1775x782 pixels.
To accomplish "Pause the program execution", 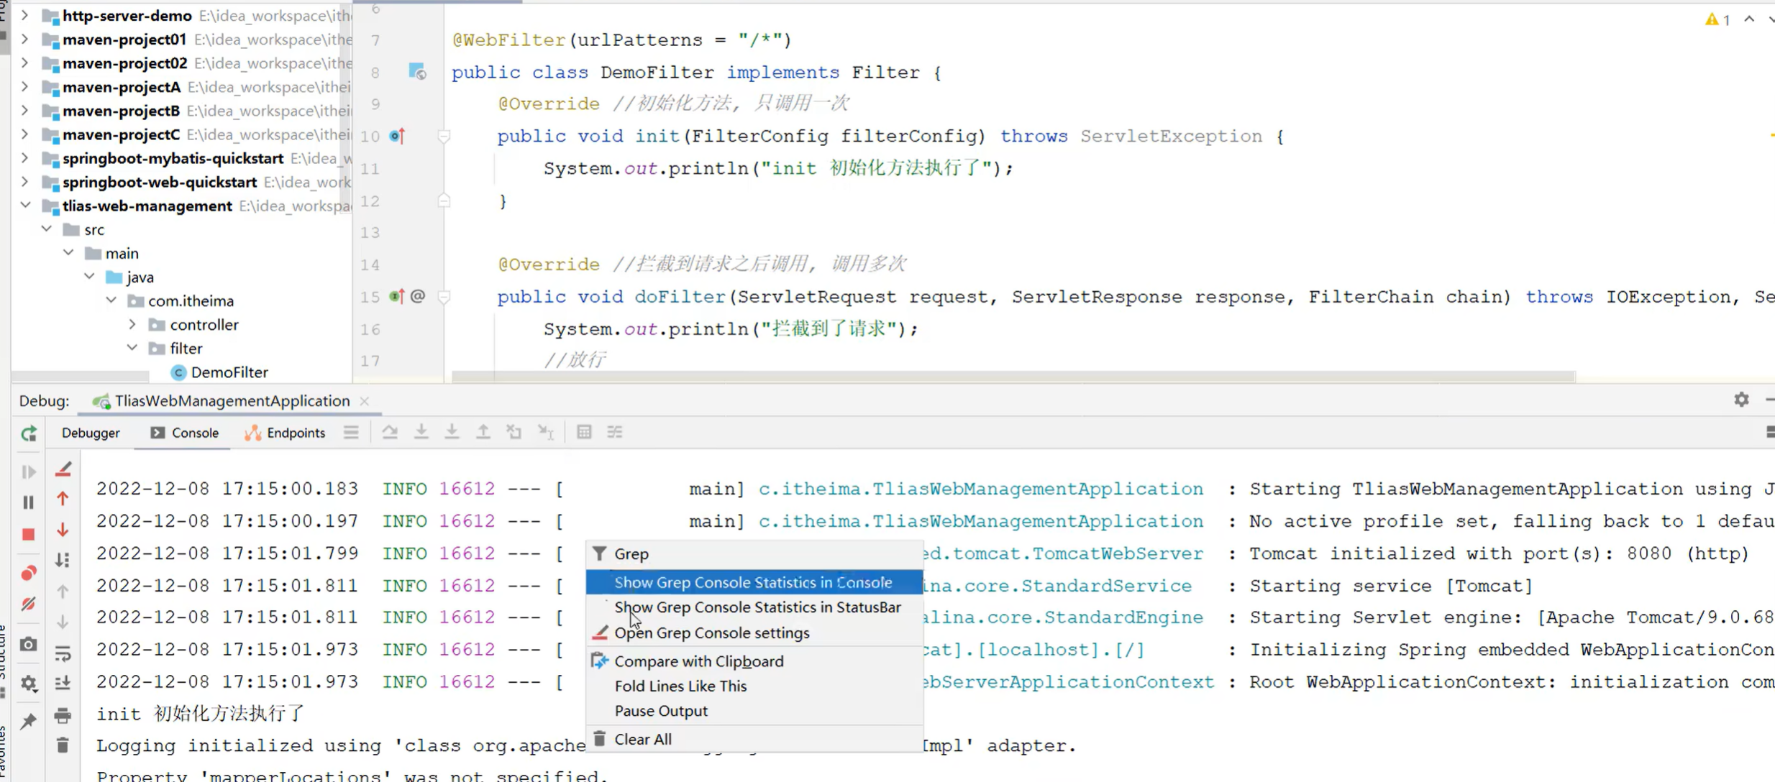I will pos(29,502).
